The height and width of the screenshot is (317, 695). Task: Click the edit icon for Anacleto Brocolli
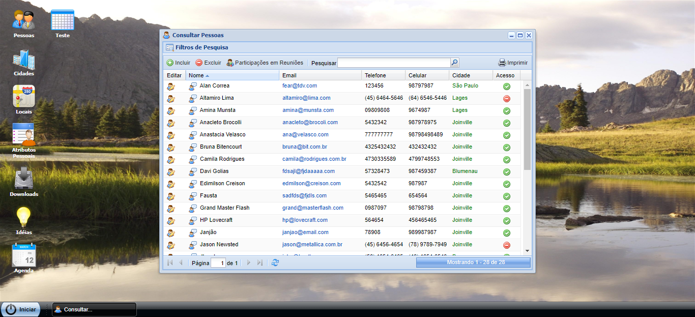pos(171,123)
